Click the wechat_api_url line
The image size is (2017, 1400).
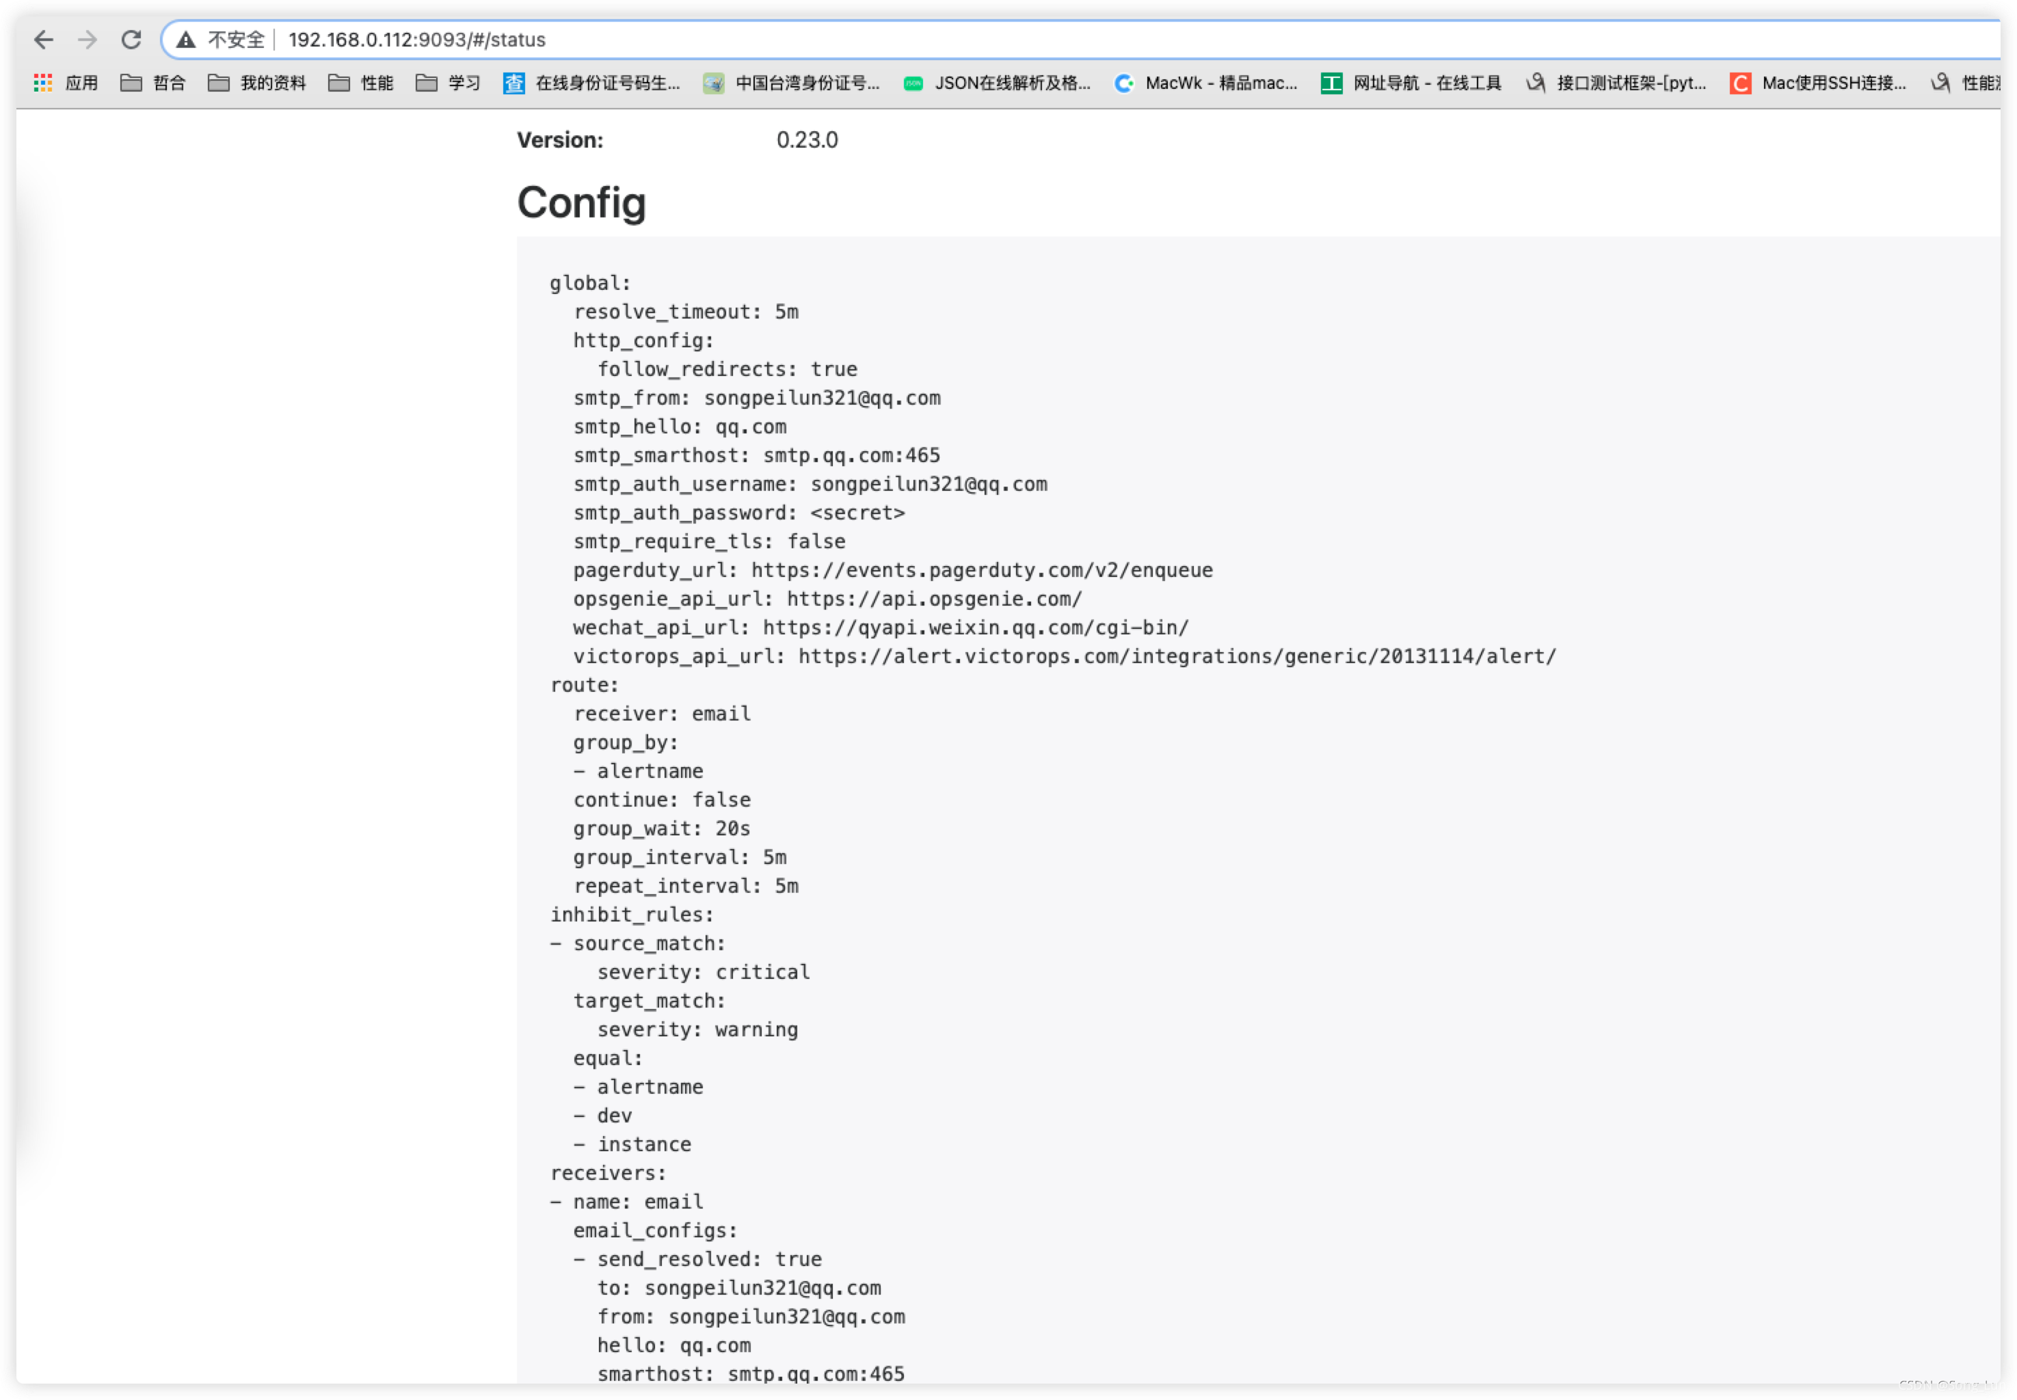point(882,627)
